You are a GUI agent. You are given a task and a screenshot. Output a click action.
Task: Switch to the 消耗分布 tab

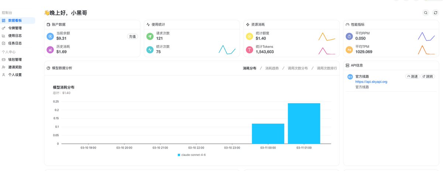(x=250, y=68)
